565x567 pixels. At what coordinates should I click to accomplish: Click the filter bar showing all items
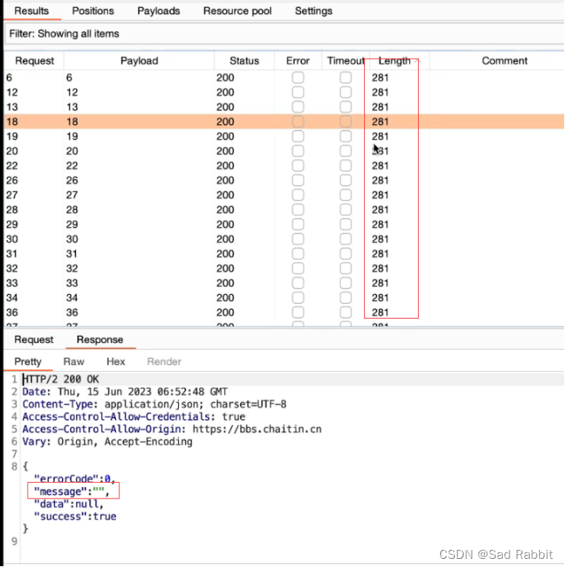[x=284, y=33]
